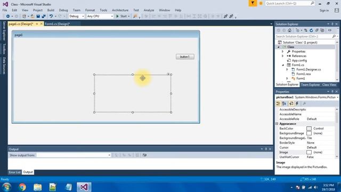Switch to the Class View tab
The image size is (341, 192).
tap(329, 85)
